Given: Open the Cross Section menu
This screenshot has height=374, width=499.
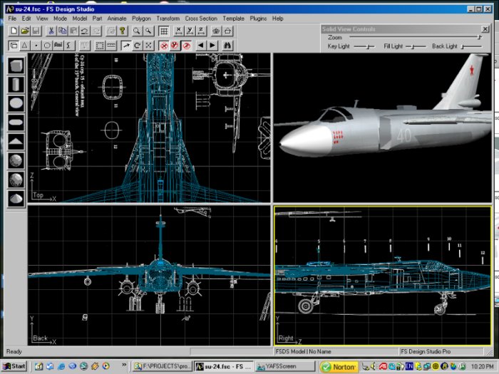Looking at the screenshot, I should [x=201, y=18].
